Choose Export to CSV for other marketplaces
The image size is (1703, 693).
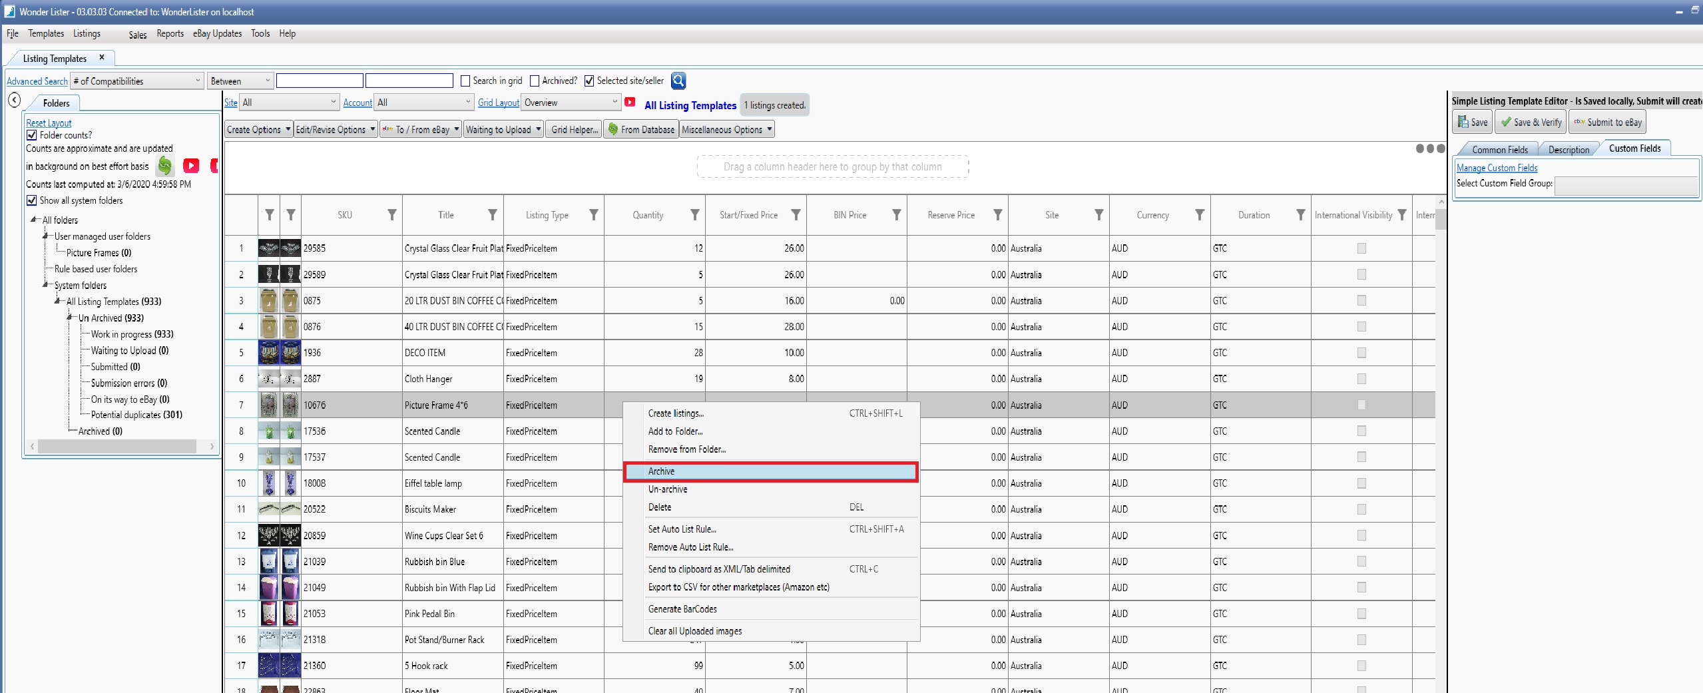point(771,587)
